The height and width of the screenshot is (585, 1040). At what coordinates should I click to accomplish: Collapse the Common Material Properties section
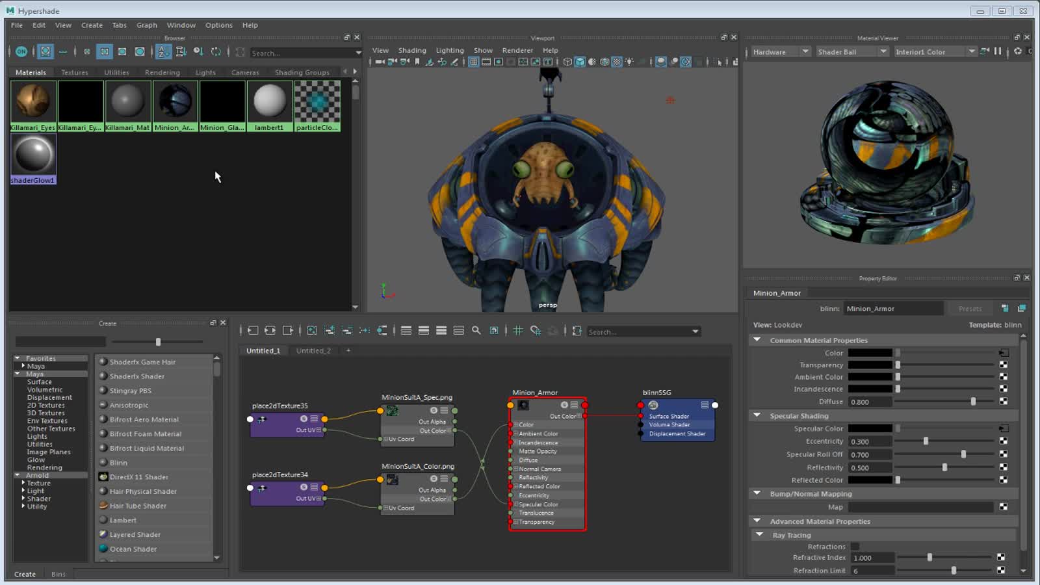point(757,340)
